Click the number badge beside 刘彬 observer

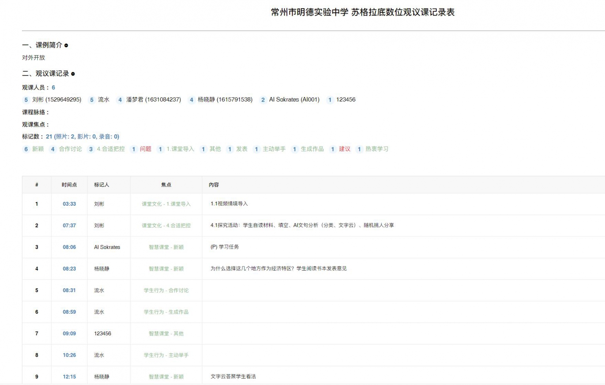(26, 100)
